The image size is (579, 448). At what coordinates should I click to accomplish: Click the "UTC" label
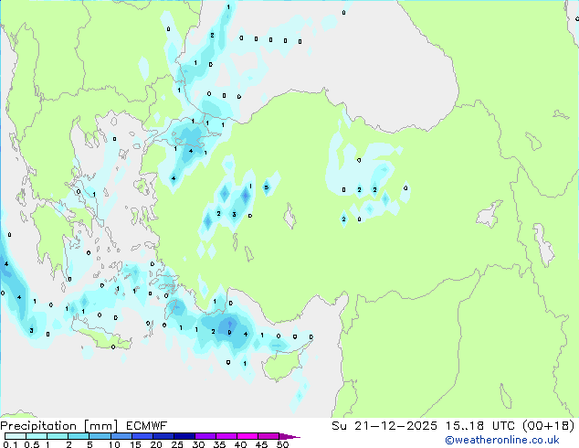coord(504,426)
